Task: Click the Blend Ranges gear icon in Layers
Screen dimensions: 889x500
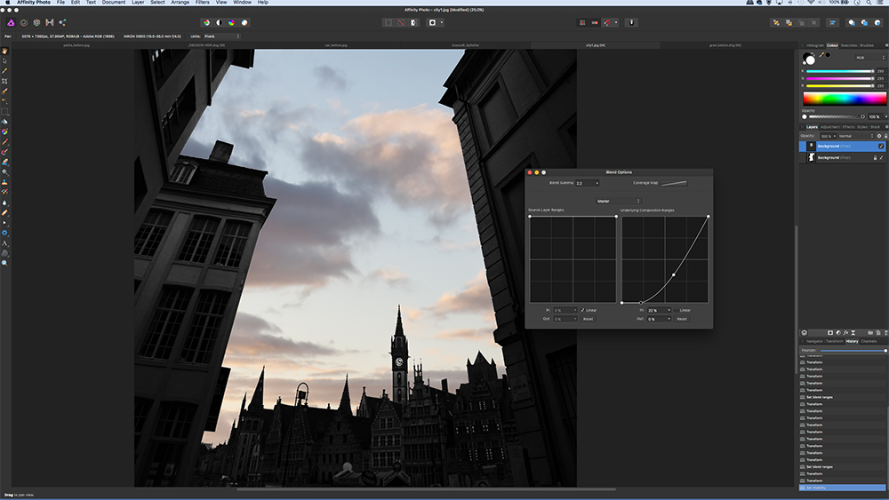Action: [879, 136]
